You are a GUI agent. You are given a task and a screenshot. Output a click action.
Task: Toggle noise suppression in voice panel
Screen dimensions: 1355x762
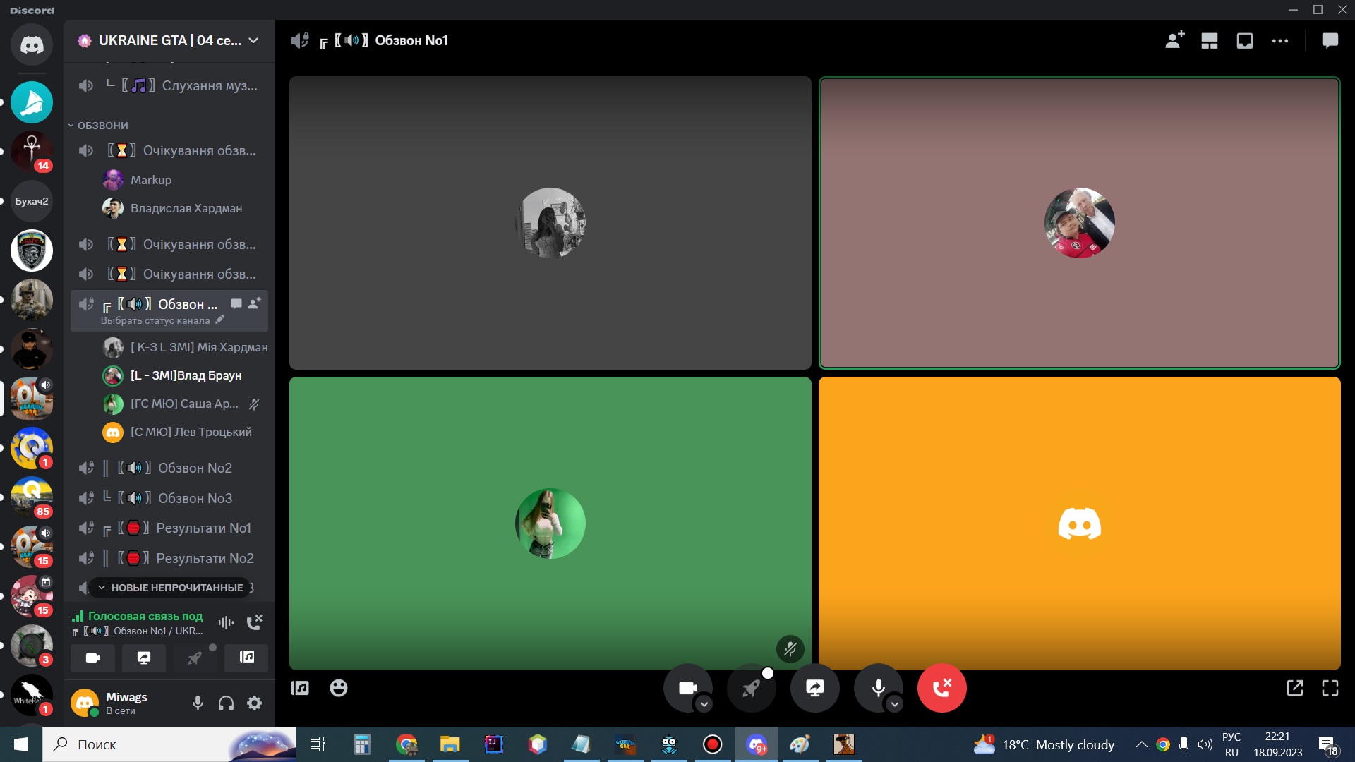[x=226, y=622]
